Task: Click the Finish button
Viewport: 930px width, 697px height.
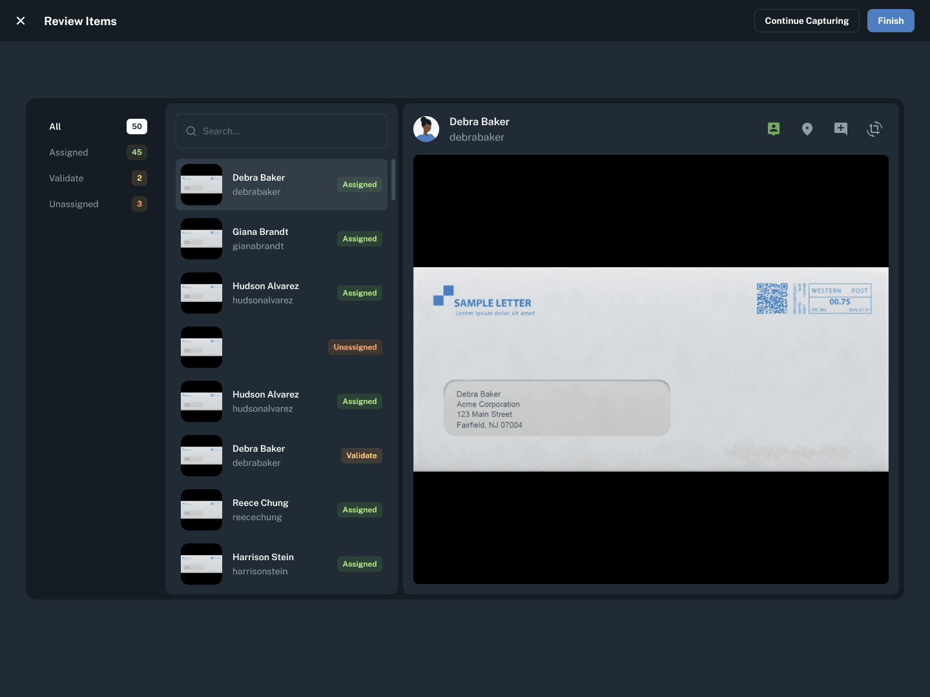Action: point(891,21)
